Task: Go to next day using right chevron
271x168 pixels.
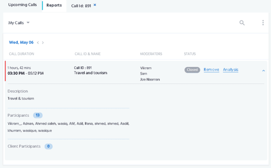Action: (x=43, y=43)
